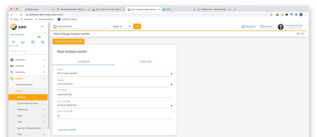Click the hamburger menu icon in sidebar

point(13,42)
